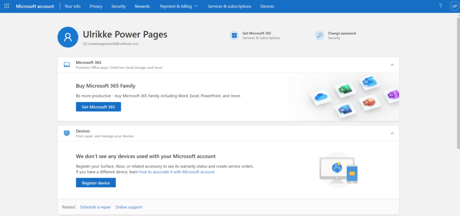Click the help question mark icon
The width and height of the screenshot is (460, 216).
(440, 6)
